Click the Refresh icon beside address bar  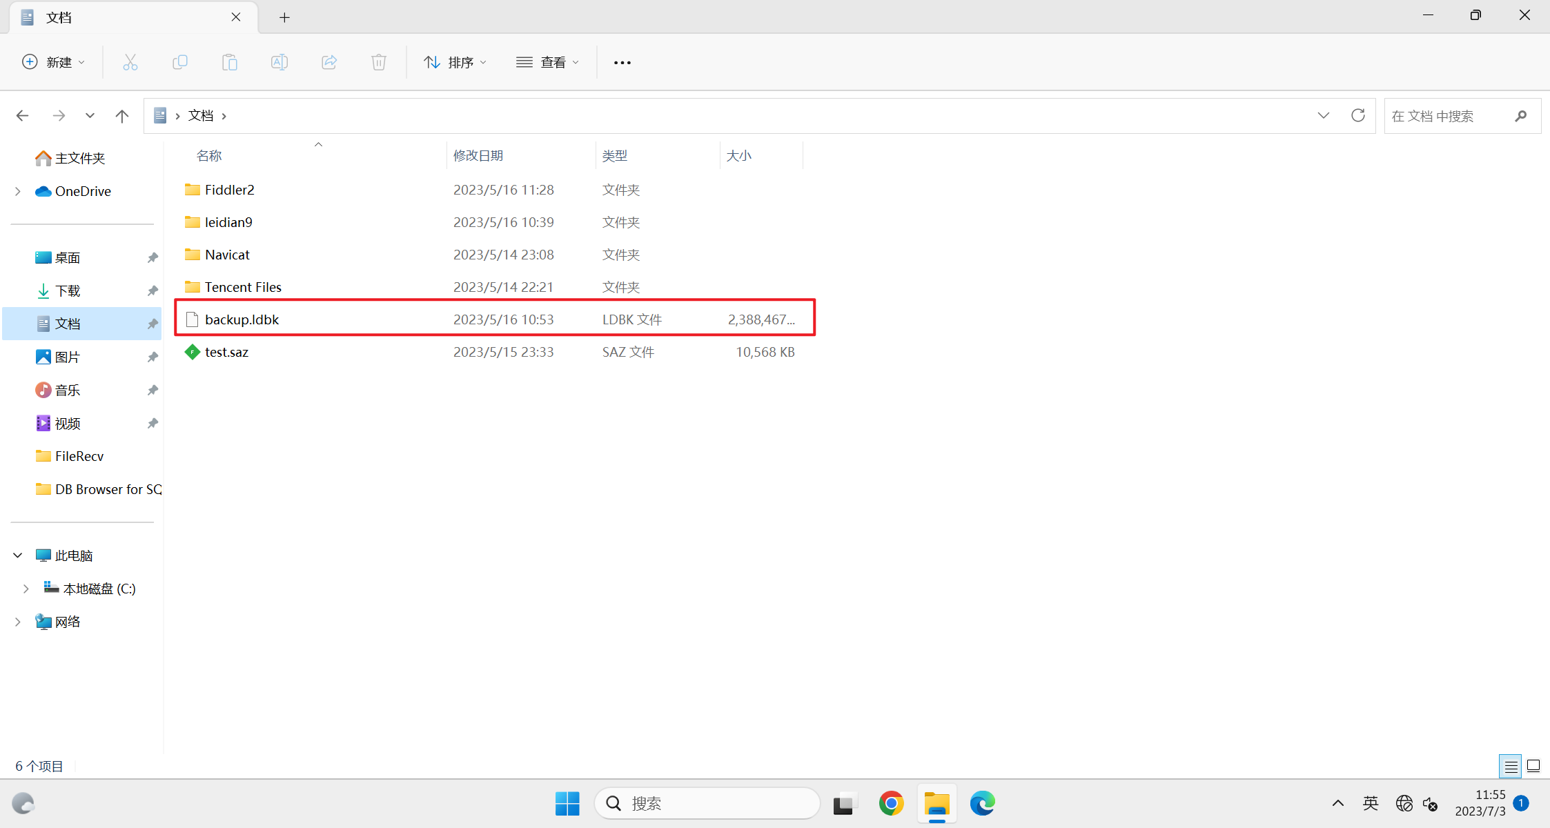point(1357,115)
